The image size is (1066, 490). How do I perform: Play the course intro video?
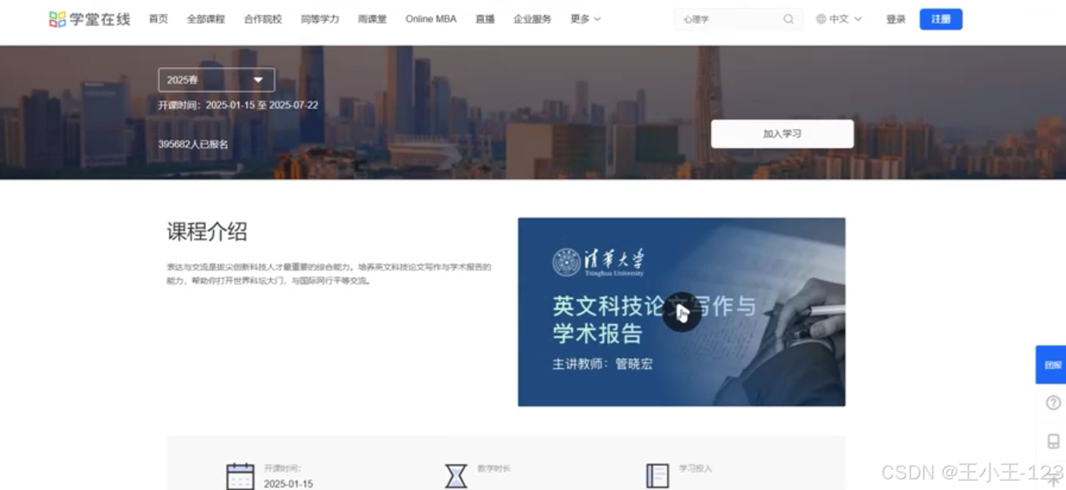click(x=682, y=312)
